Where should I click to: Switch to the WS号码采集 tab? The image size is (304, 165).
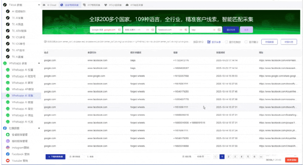(x=92, y=5)
